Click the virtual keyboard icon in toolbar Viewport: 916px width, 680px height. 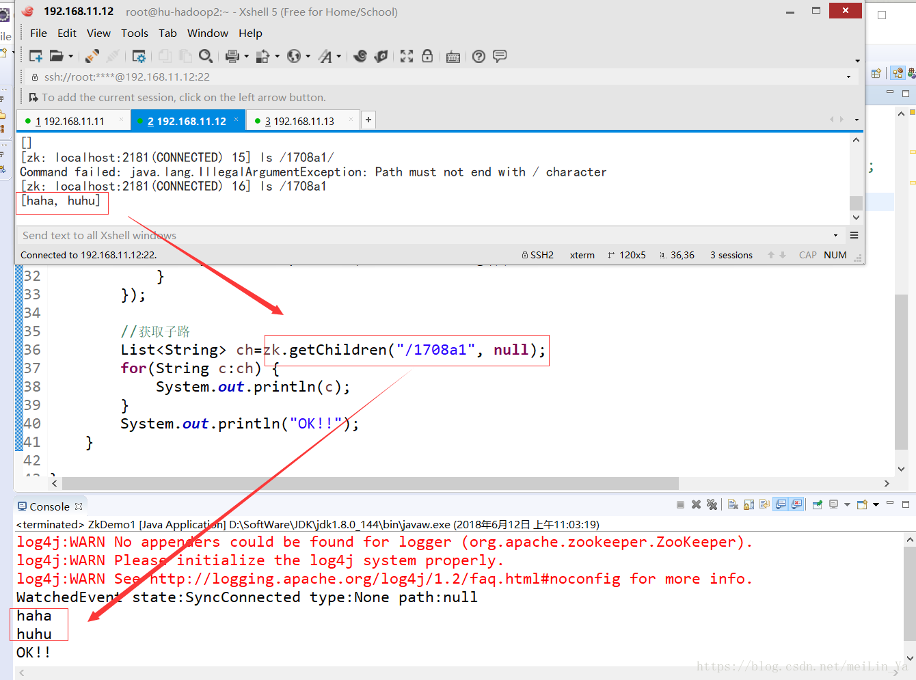[453, 57]
